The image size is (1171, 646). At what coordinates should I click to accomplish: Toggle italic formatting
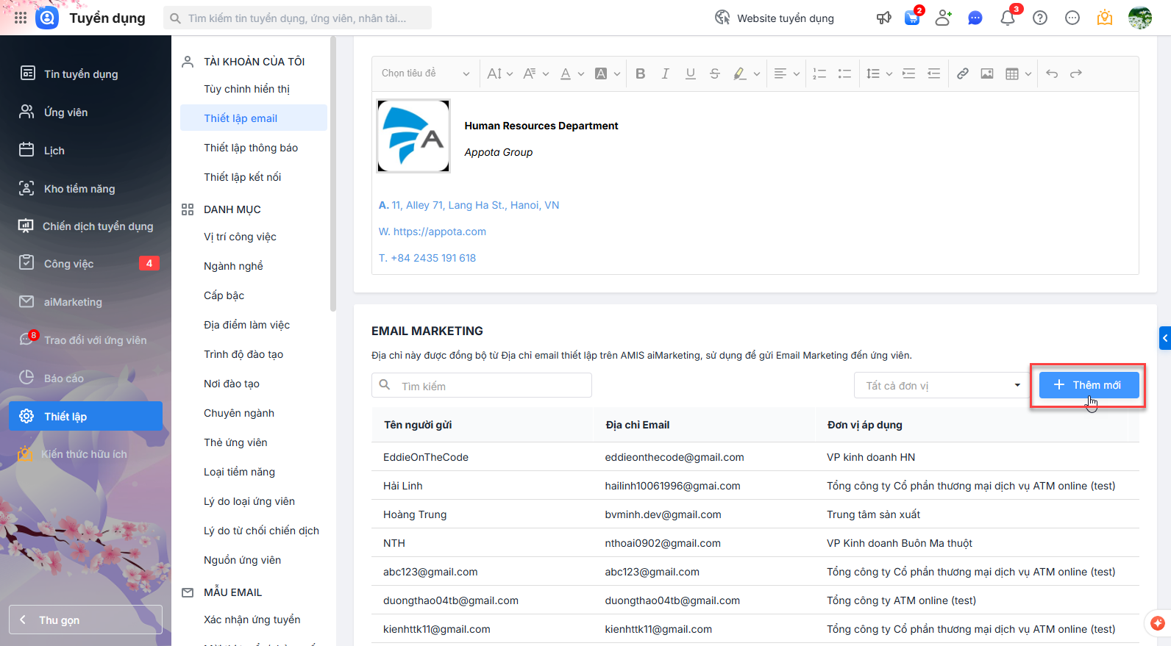pyautogui.click(x=665, y=73)
